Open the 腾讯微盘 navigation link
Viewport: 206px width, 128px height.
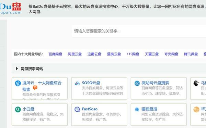191,54
